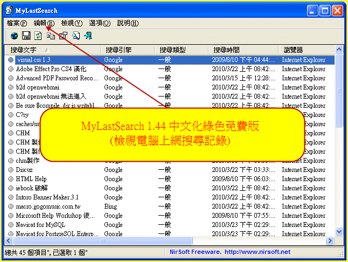Click the round icon beside HTML Help row
Image resolution: width=348 pixels, height=262 pixels.
click(11, 179)
